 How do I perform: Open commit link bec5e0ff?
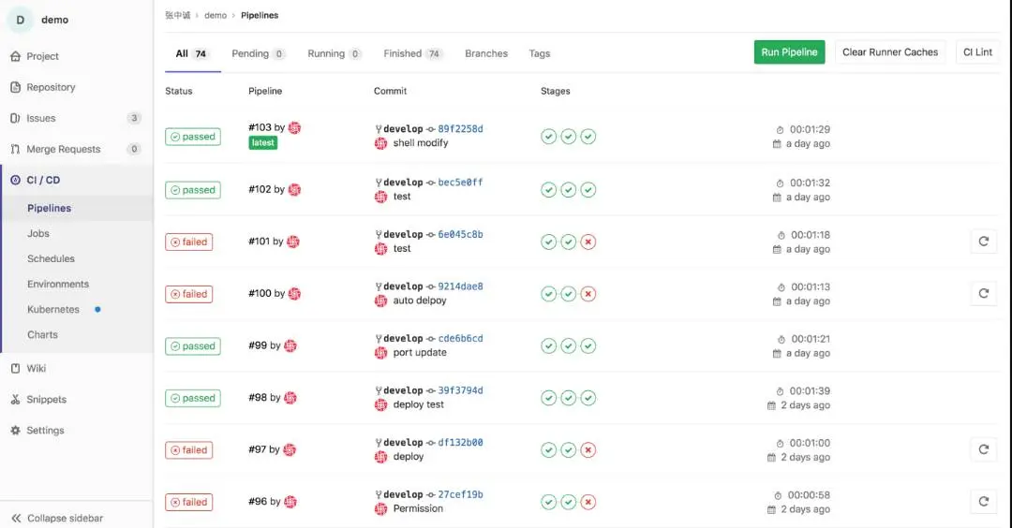pos(460,183)
